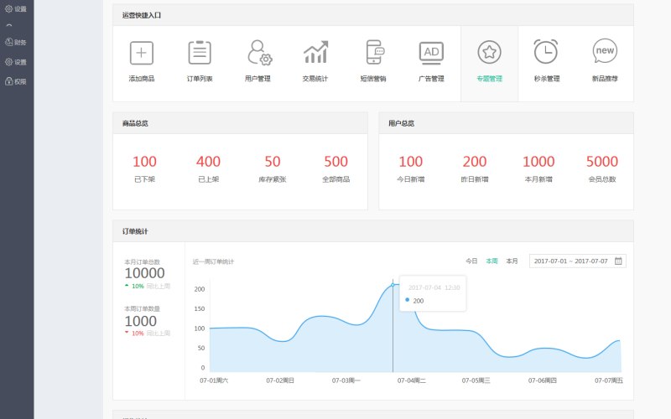Click the 商品总览 panel header
671x419 pixels.
pyautogui.click(x=240, y=123)
